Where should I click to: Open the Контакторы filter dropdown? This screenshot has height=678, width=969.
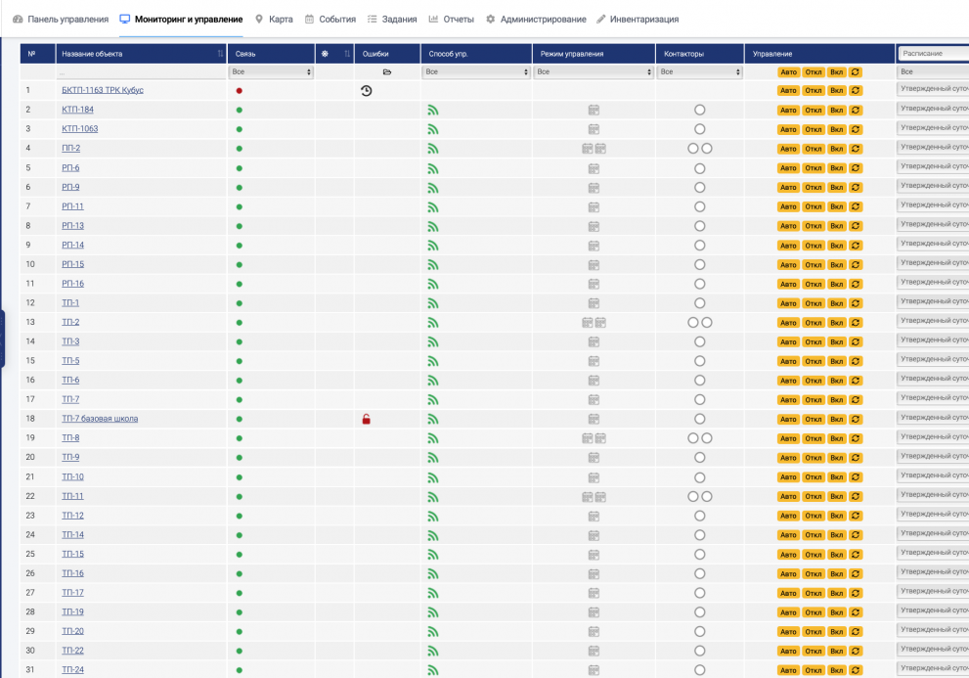click(699, 72)
